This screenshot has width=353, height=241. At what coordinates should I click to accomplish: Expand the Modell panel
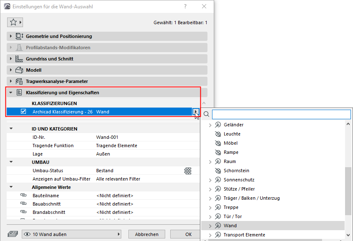pyautogui.click(x=10, y=70)
